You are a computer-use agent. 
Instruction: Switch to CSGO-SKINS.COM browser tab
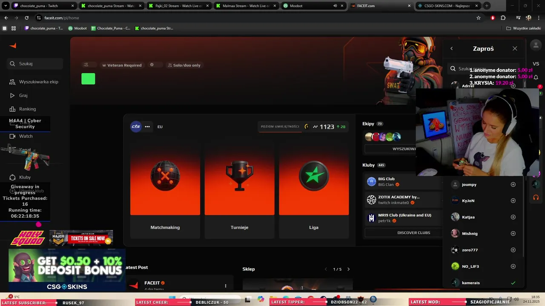[447, 6]
